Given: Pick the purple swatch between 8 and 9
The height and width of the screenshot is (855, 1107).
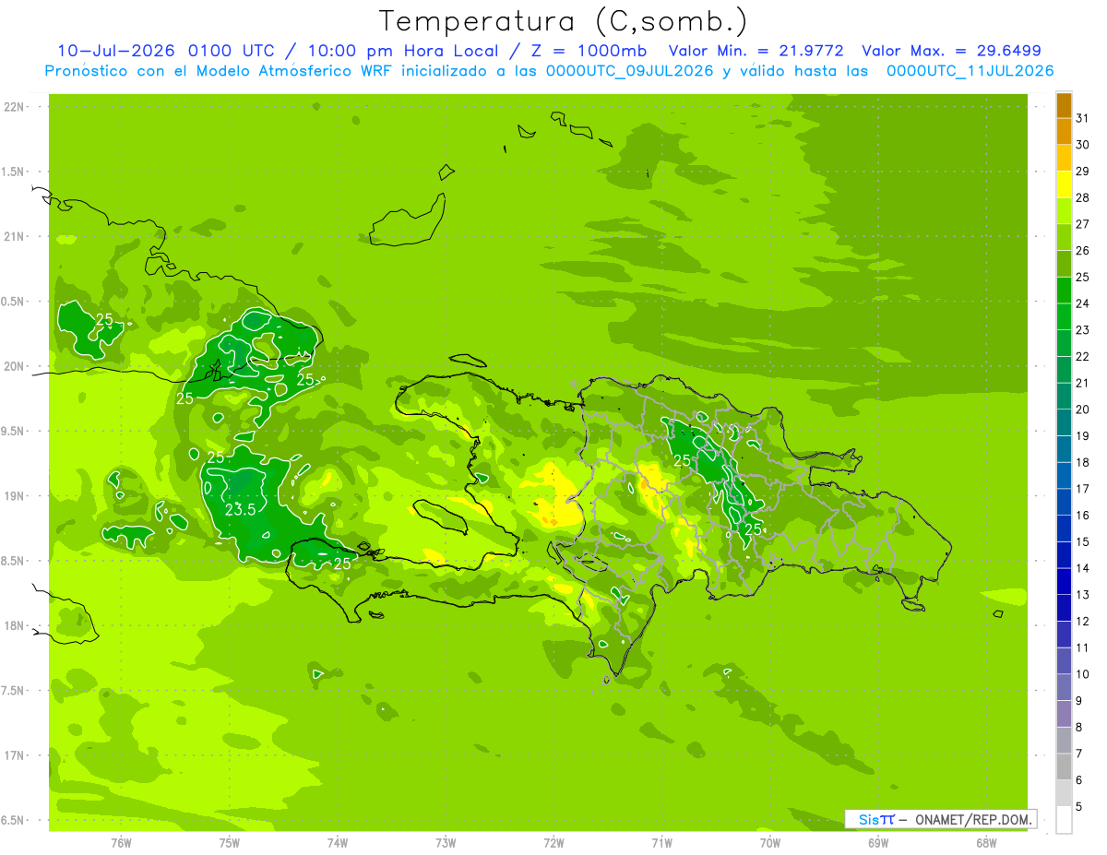Looking at the screenshot, I should click(x=1064, y=715).
